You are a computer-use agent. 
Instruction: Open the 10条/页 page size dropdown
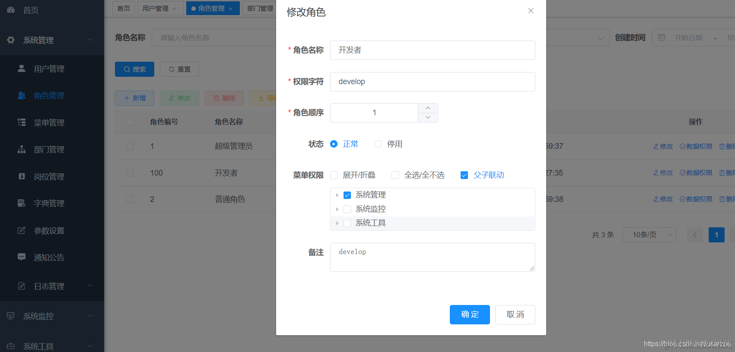click(x=649, y=235)
